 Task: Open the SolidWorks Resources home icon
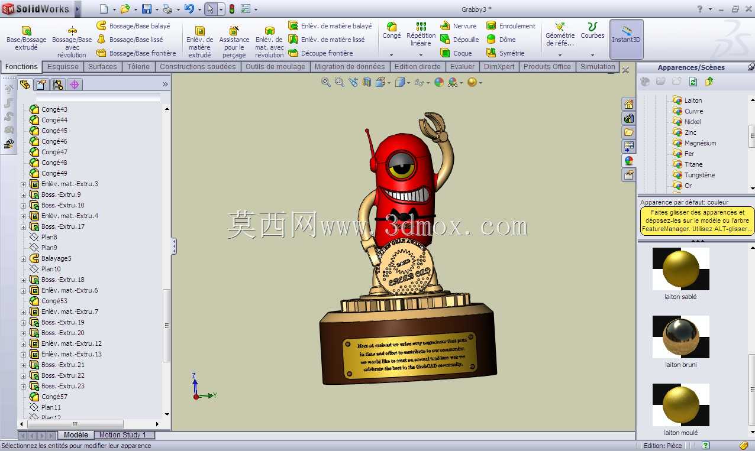click(x=628, y=104)
